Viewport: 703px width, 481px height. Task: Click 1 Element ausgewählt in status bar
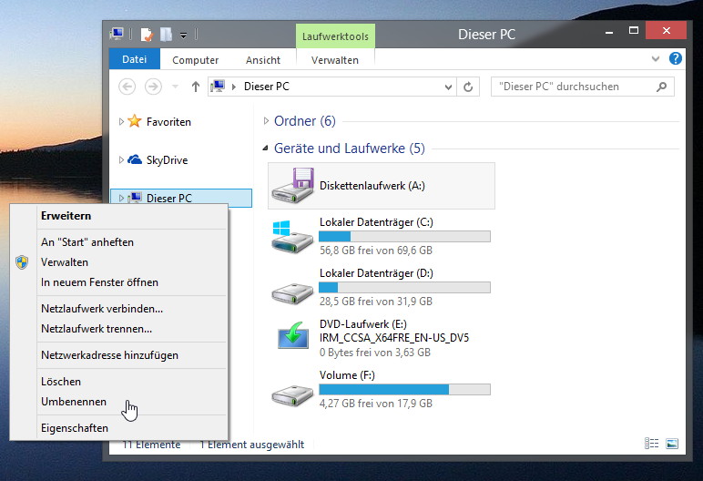pos(252,445)
